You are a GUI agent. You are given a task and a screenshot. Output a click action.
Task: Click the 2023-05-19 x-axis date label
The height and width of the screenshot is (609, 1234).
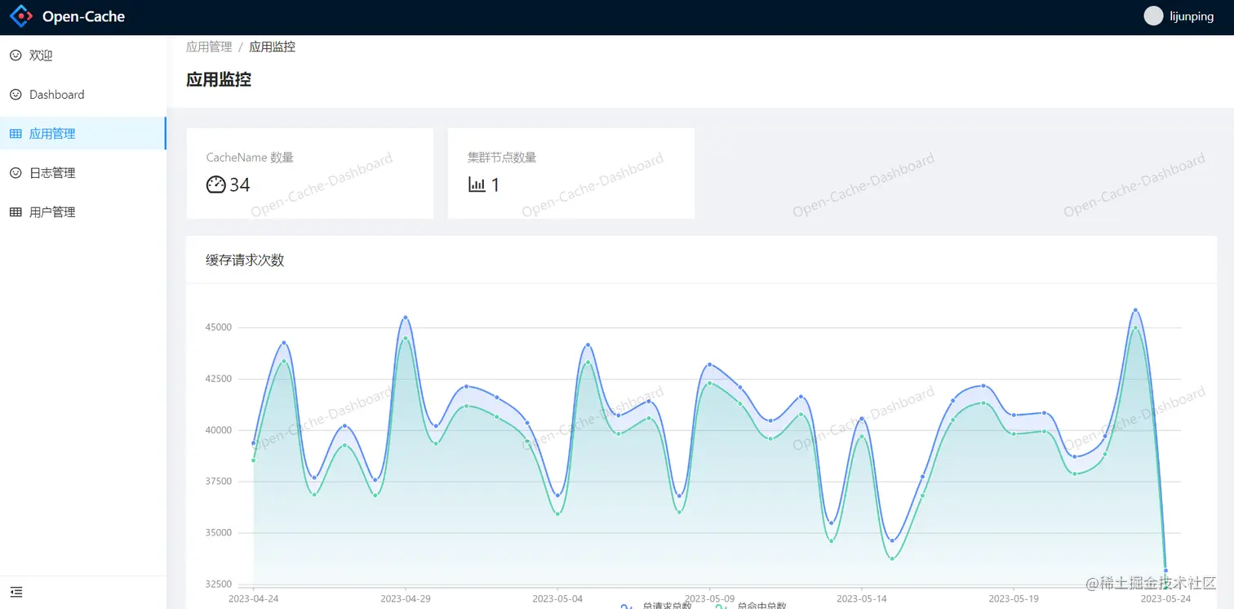(1014, 599)
